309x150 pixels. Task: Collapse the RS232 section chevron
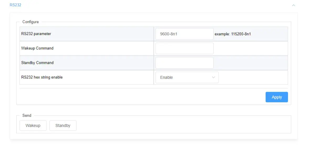point(294,5)
